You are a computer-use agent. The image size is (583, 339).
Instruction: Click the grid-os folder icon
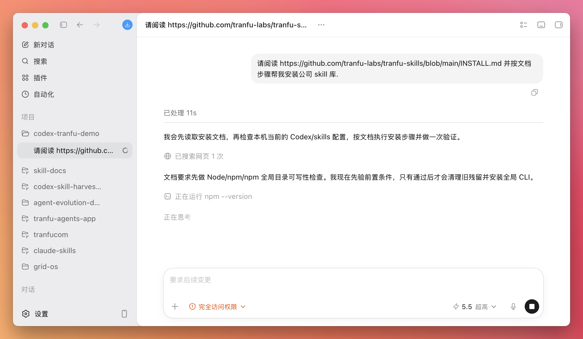(25, 267)
